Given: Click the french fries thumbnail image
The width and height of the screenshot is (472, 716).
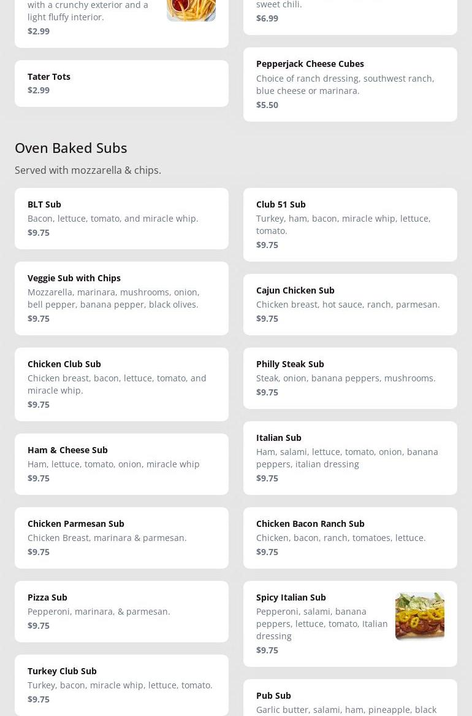Looking at the screenshot, I should click(191, 10).
